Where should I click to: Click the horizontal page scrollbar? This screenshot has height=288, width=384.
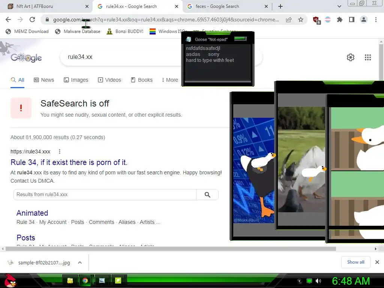pos(171,249)
